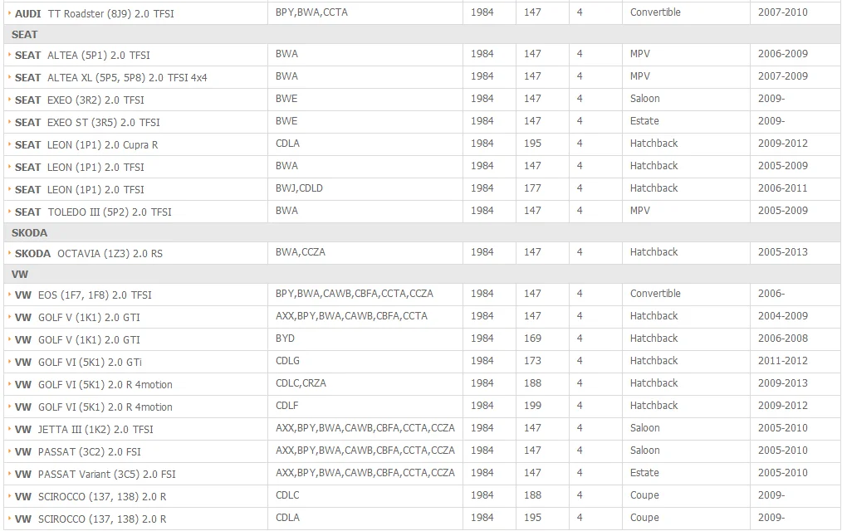Open SEAT ALTEA (5P1) 2.0 TFSI entry
Viewport: 842px width, 531px height.
(83, 56)
